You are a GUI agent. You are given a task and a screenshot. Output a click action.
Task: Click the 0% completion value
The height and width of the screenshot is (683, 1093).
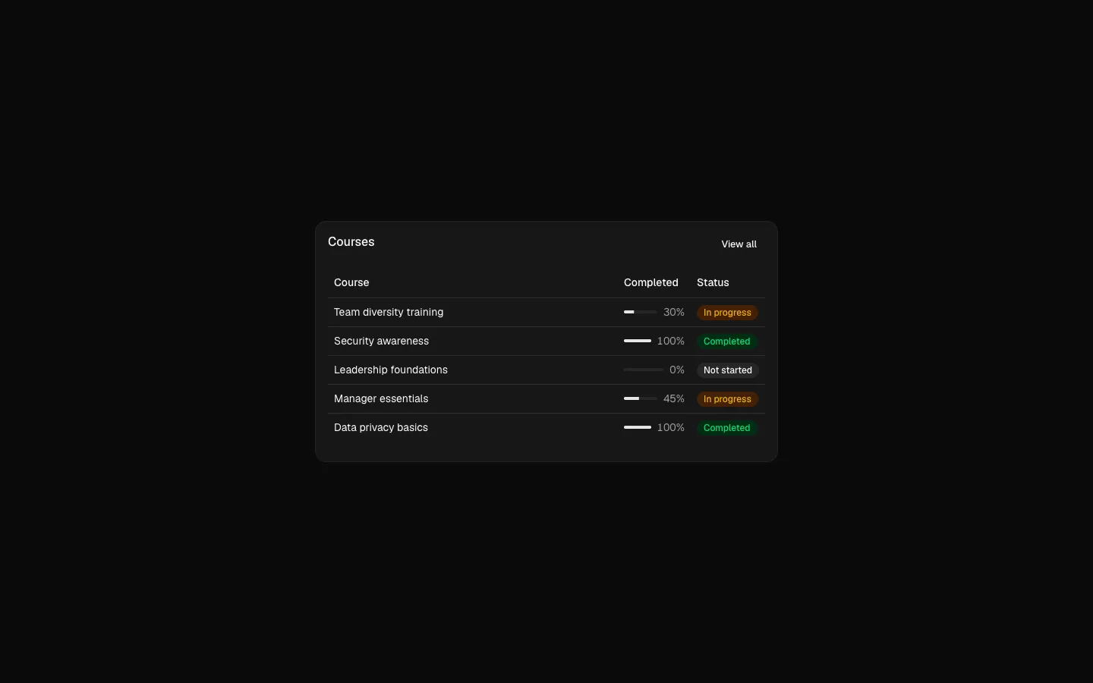pyautogui.click(x=677, y=370)
